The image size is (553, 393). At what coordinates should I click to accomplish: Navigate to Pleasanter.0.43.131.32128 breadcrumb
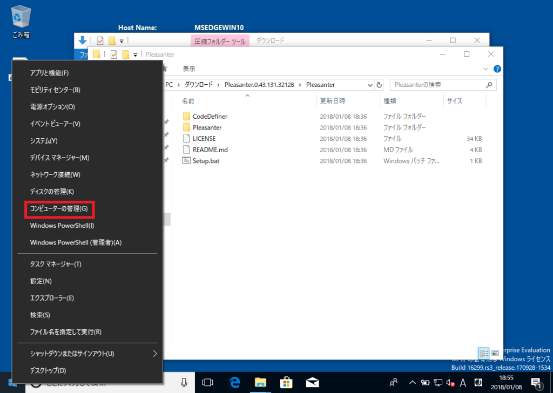coord(259,85)
